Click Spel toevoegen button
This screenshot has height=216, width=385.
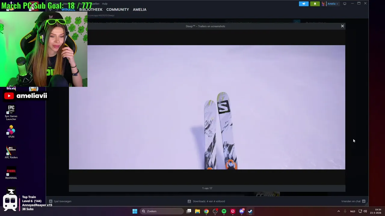click(x=60, y=201)
